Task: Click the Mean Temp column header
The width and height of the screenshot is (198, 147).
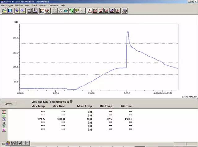Action: coord(84,106)
